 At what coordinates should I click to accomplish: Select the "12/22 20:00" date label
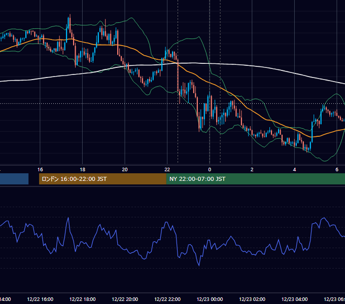(x=125, y=299)
